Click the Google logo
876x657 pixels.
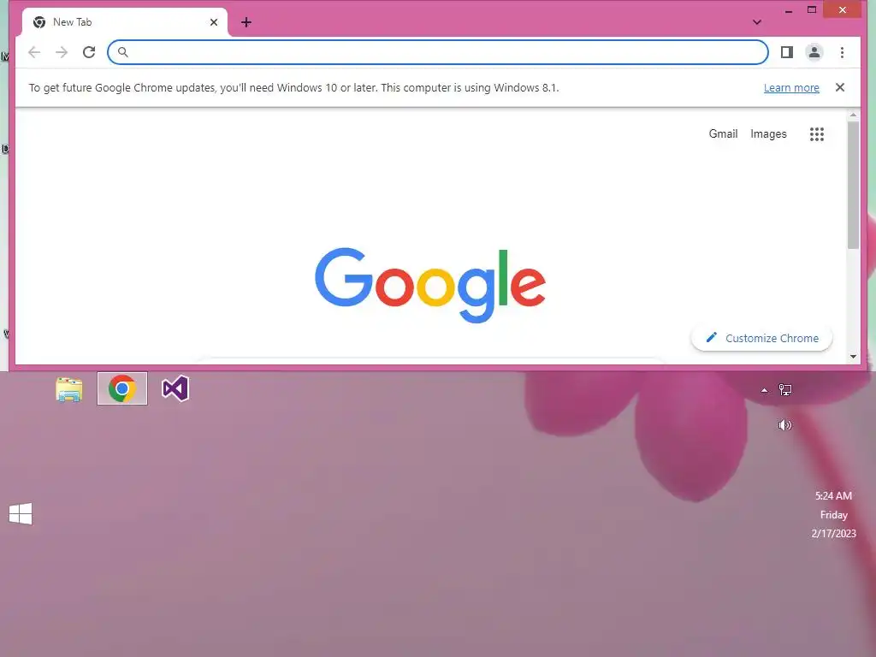point(430,285)
